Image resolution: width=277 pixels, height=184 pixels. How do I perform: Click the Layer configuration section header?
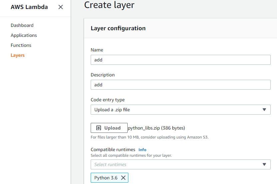(118, 28)
